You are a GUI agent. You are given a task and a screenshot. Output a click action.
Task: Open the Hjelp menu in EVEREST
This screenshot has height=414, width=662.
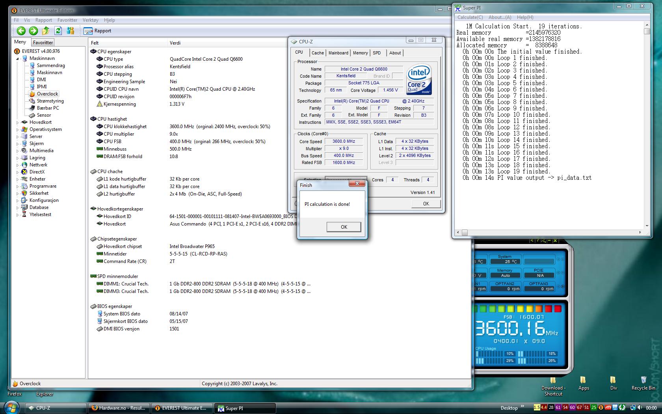pos(109,20)
